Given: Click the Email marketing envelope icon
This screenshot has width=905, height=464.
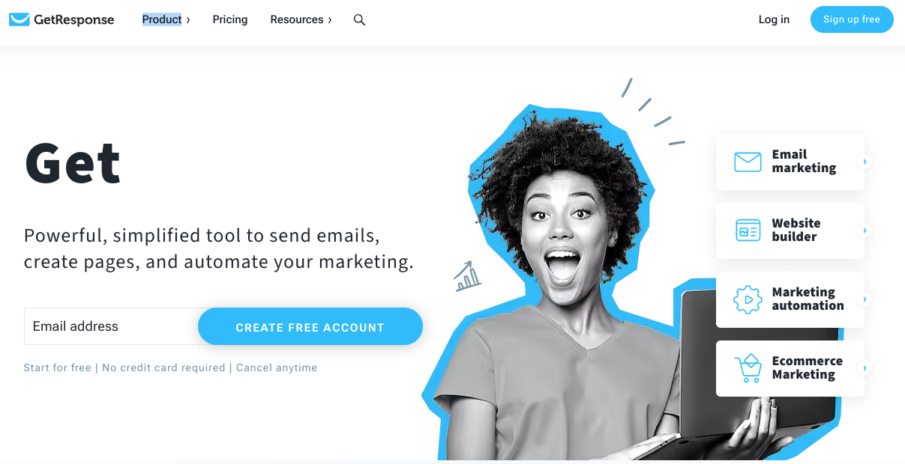Looking at the screenshot, I should (x=748, y=162).
